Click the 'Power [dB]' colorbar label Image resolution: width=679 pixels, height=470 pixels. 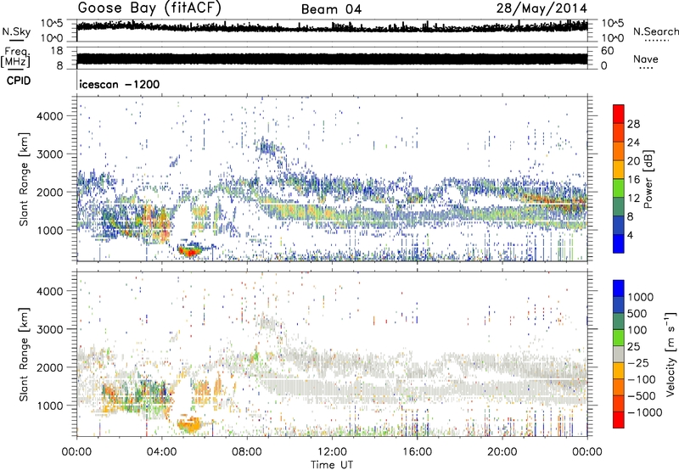[x=648, y=179]
